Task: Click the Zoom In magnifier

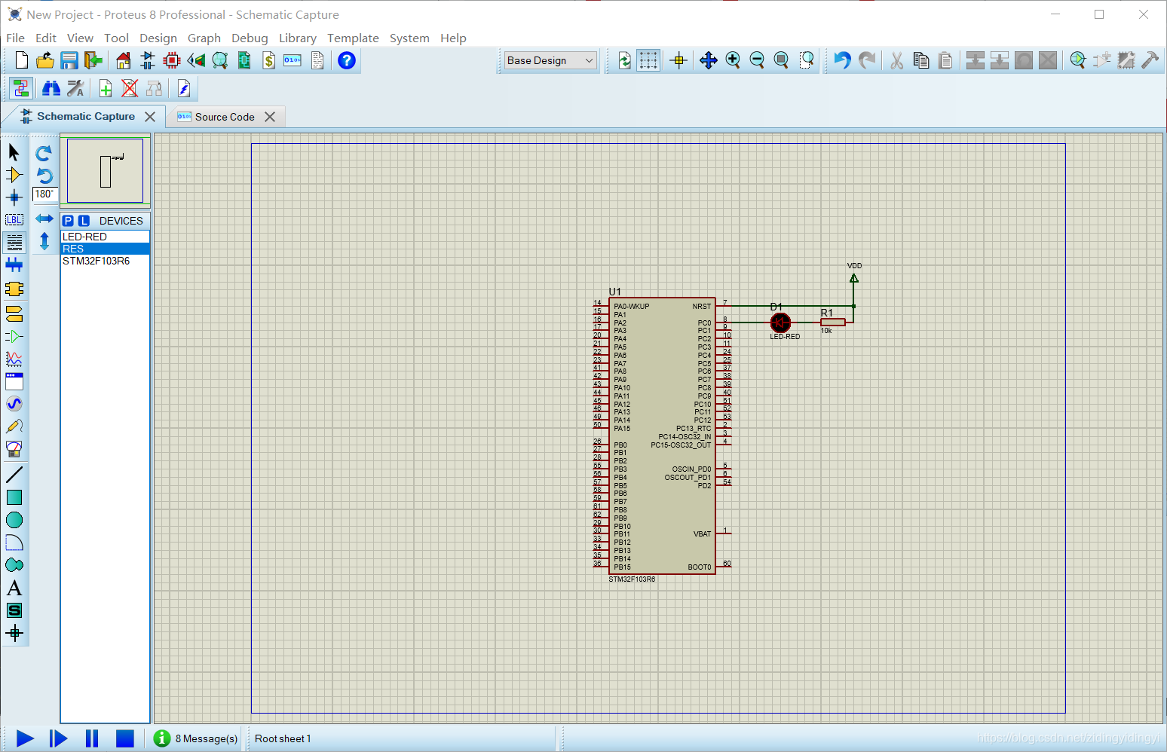Action: point(733,60)
